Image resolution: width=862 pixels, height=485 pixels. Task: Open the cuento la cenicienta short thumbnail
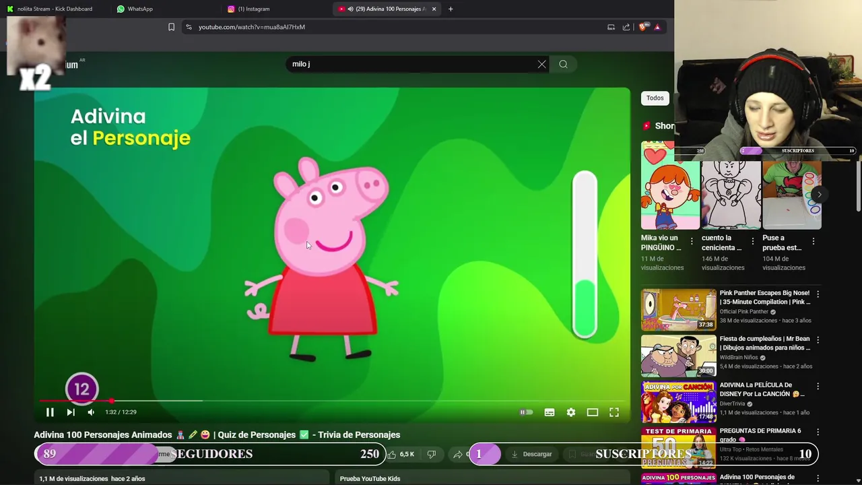tap(731, 195)
